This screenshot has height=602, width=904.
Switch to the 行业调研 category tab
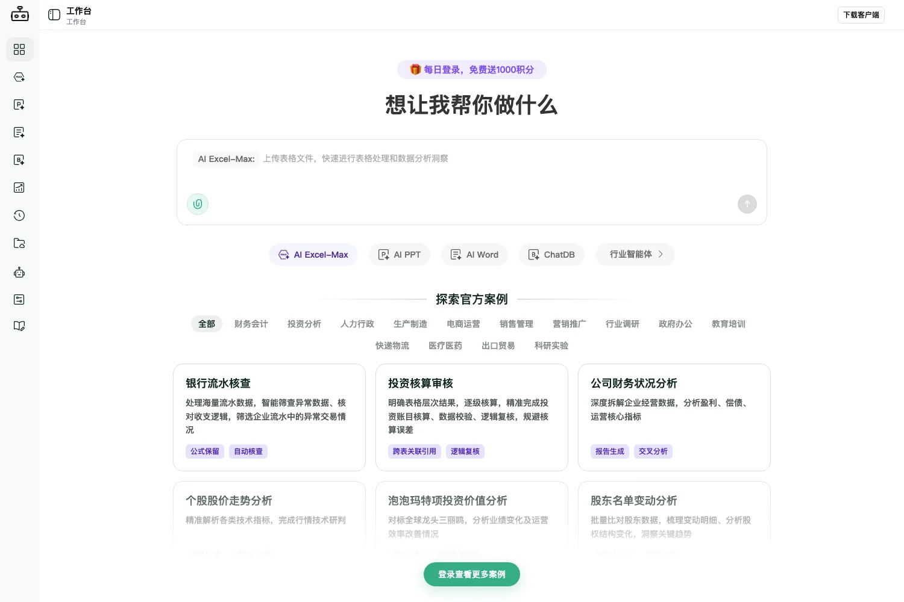point(623,324)
